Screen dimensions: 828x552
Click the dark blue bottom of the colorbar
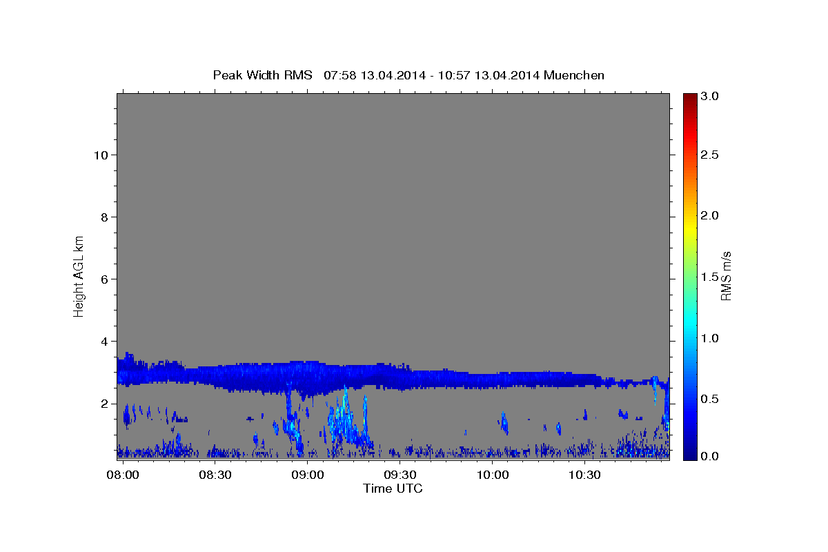689,454
